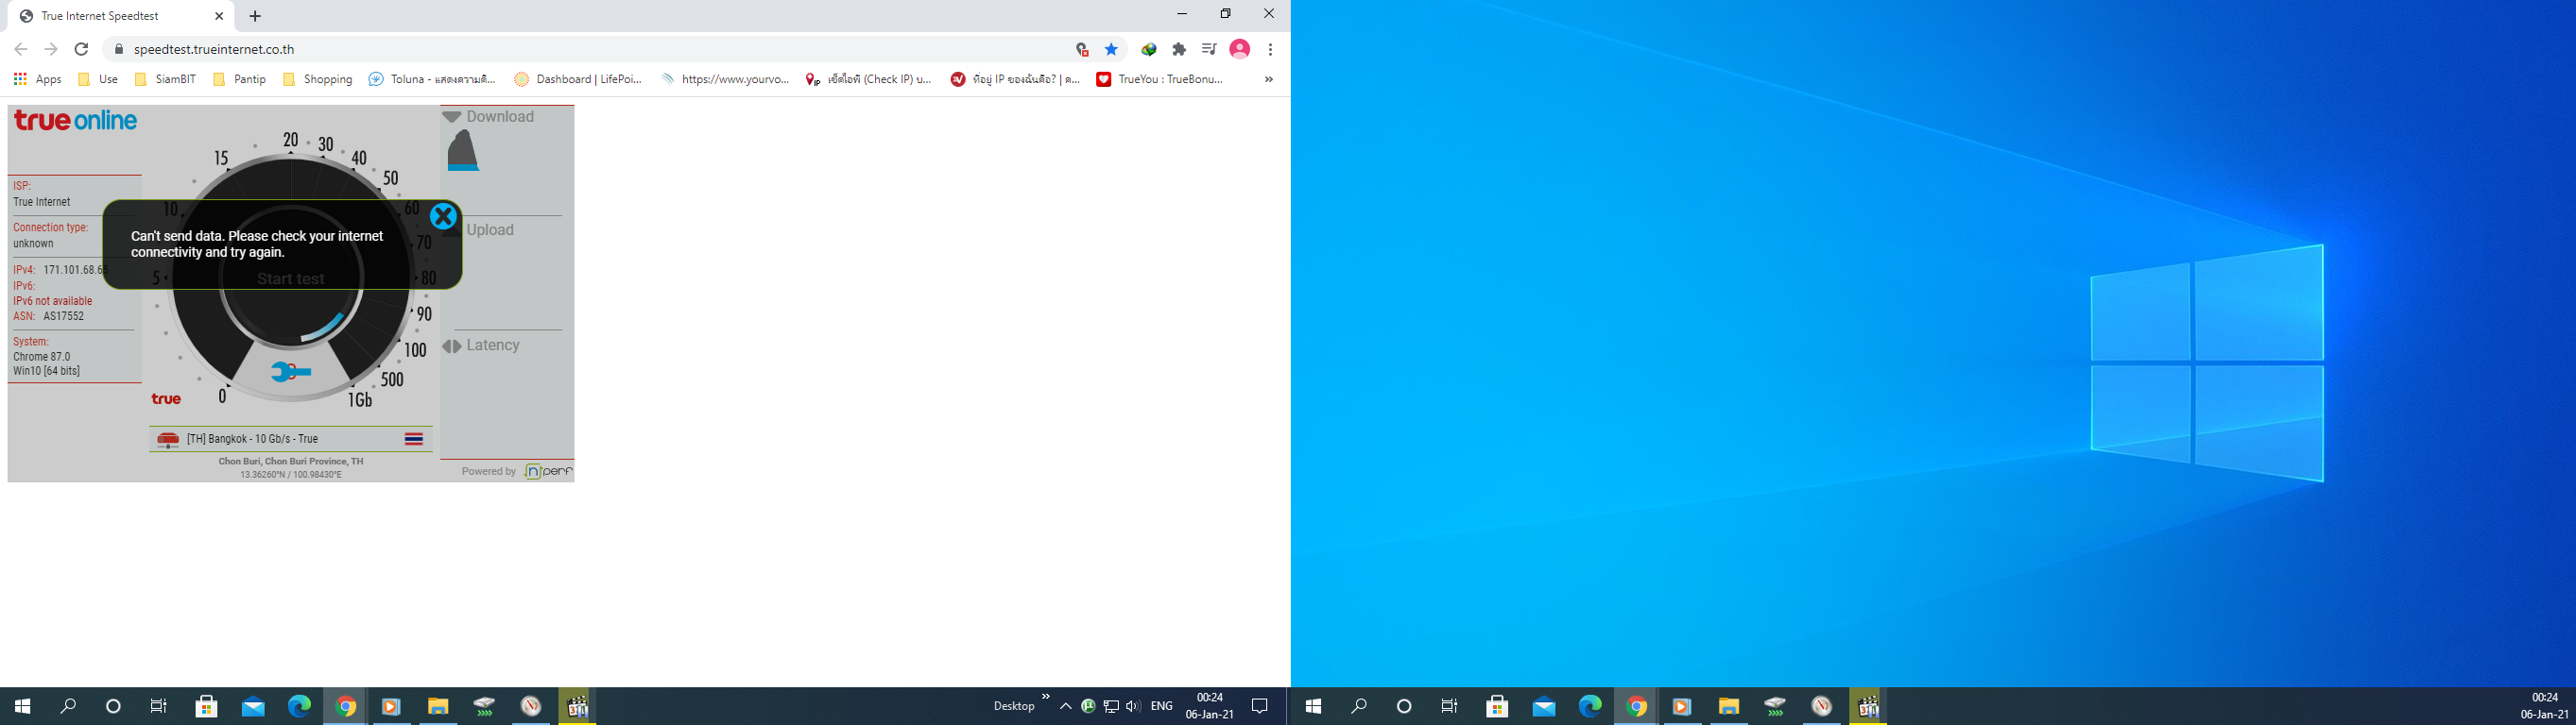2576x725 pixels.
Task: Click the download graph thumbnail
Action: click(463, 151)
